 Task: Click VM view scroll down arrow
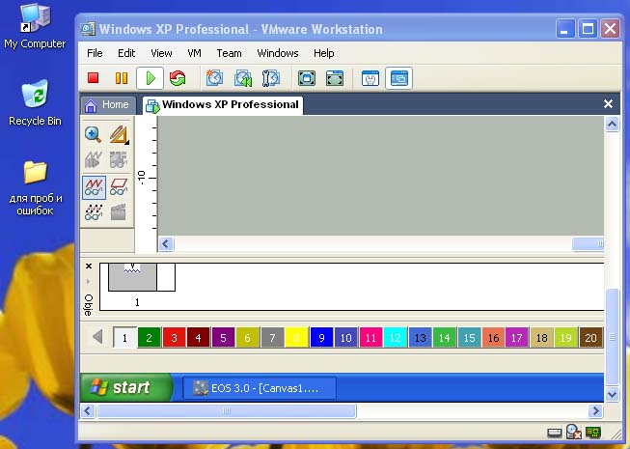612,394
